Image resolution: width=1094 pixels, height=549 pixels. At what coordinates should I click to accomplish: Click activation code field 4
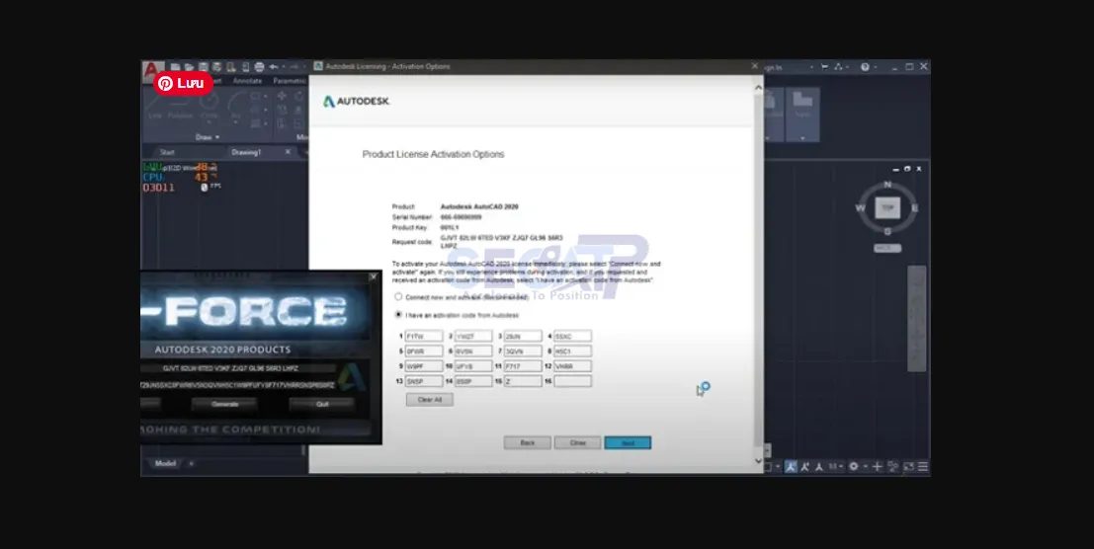click(x=573, y=337)
